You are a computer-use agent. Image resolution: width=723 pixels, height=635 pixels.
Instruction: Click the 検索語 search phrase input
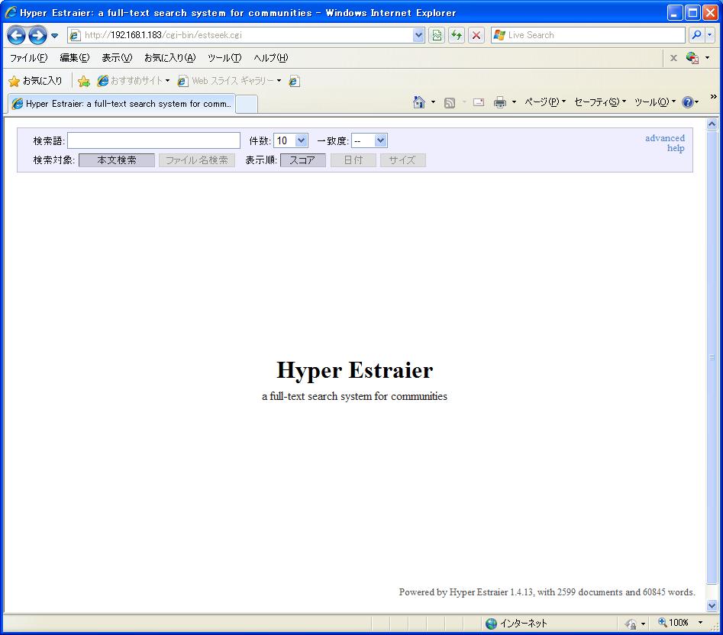click(x=153, y=140)
